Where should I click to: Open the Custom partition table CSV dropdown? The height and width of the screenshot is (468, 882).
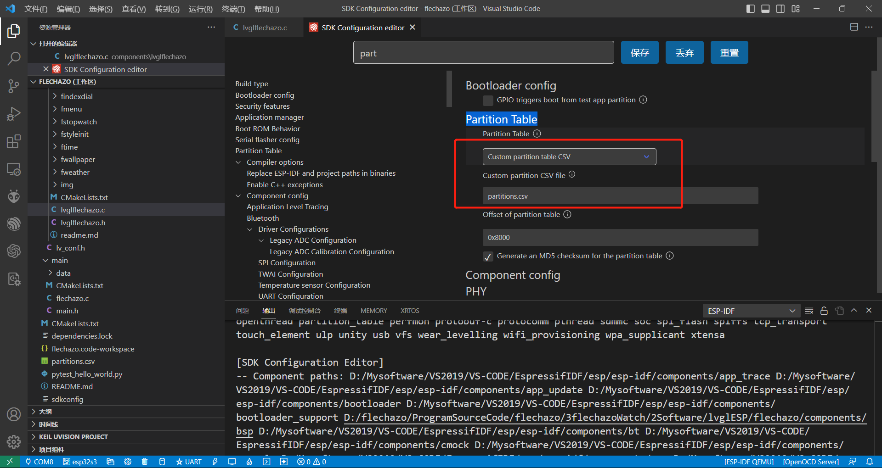click(569, 157)
